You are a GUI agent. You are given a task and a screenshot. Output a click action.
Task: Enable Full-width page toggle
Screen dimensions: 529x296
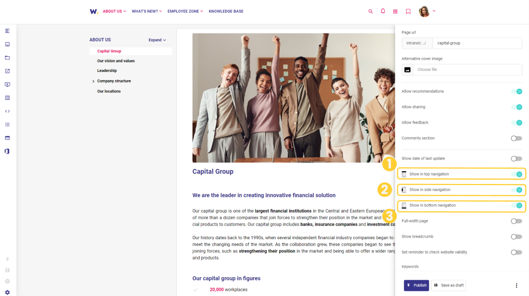[x=516, y=221]
